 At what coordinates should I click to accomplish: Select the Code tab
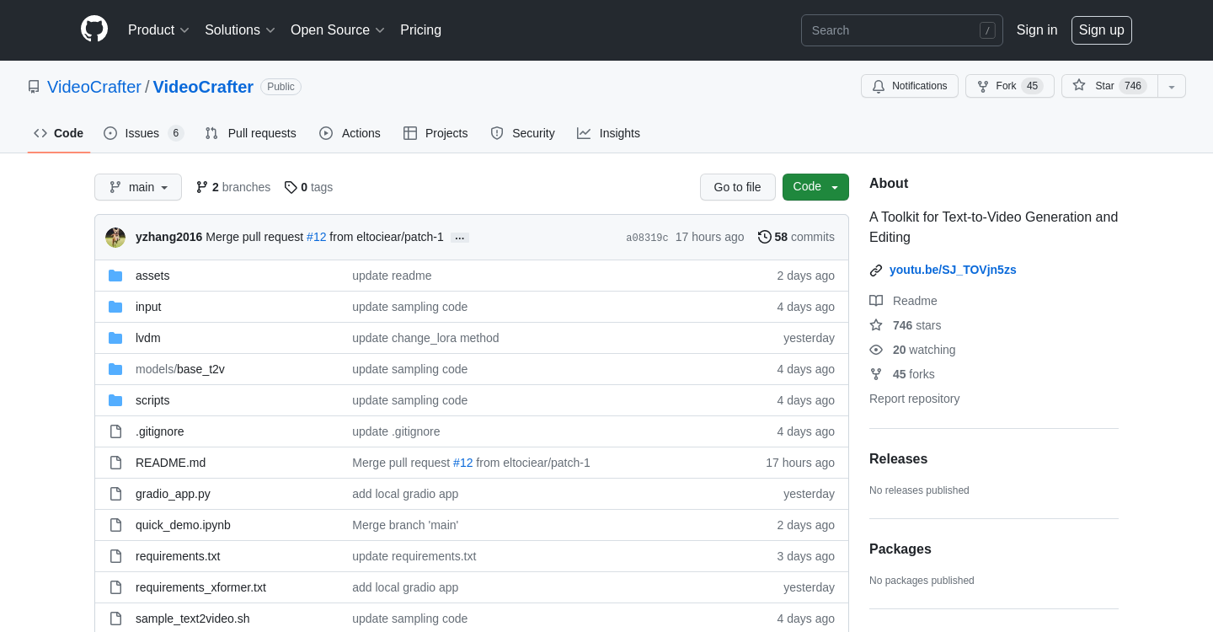(58, 133)
